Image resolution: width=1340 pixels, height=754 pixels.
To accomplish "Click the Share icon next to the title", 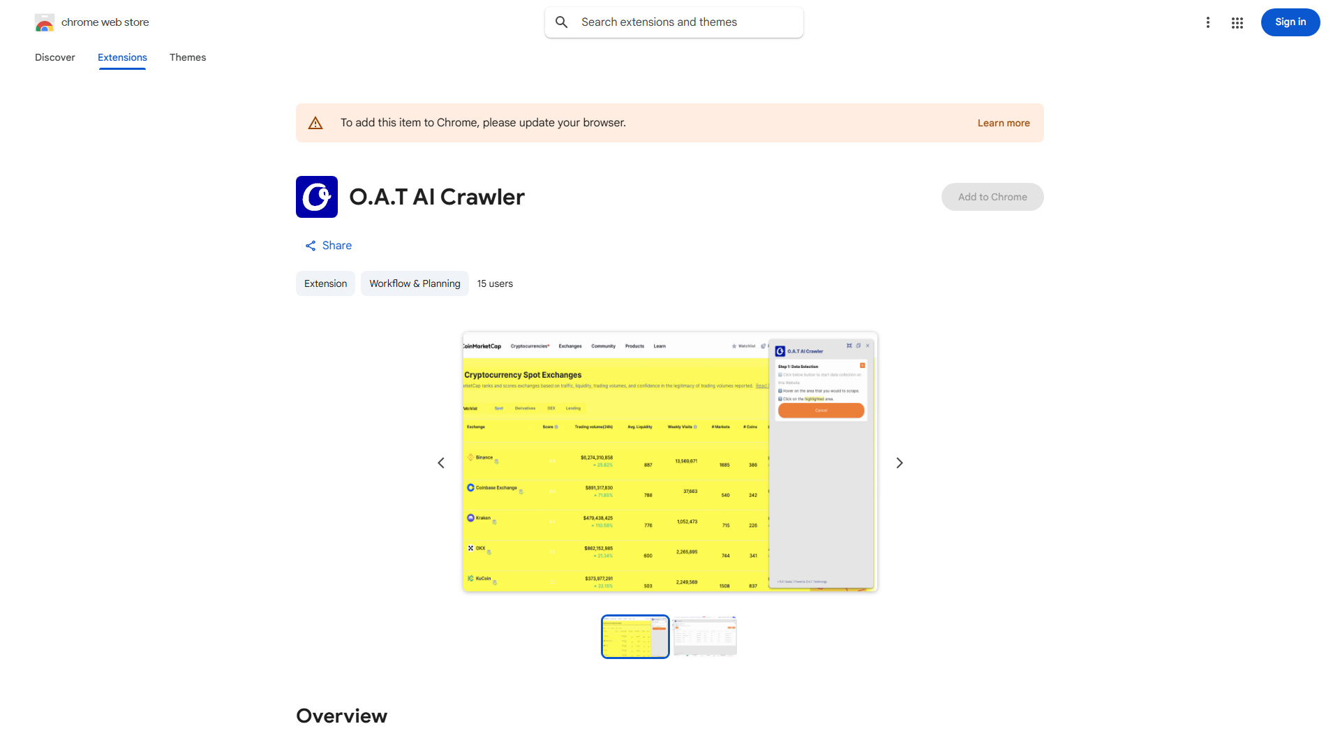I will [311, 245].
